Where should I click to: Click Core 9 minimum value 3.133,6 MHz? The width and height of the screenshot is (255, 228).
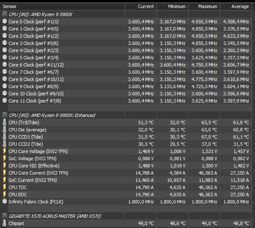[x=173, y=86]
